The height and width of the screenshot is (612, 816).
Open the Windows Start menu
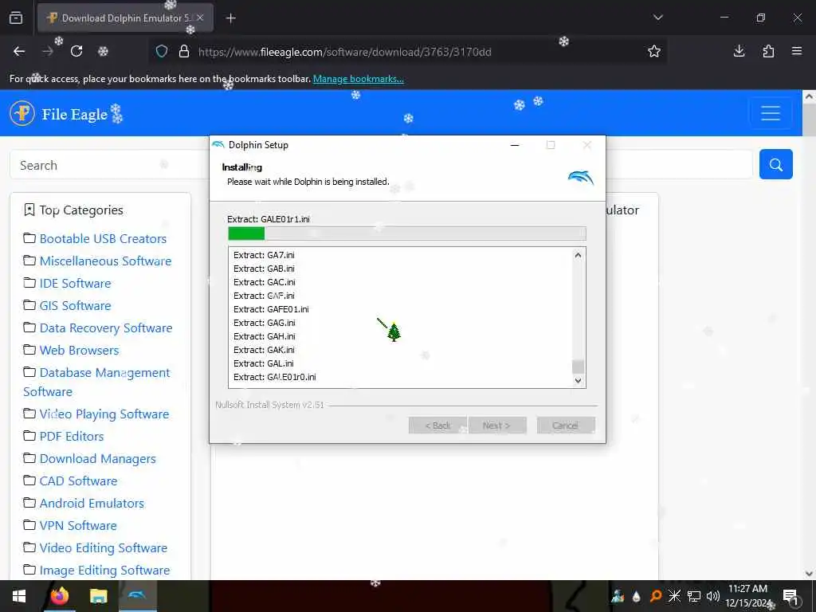point(19,596)
